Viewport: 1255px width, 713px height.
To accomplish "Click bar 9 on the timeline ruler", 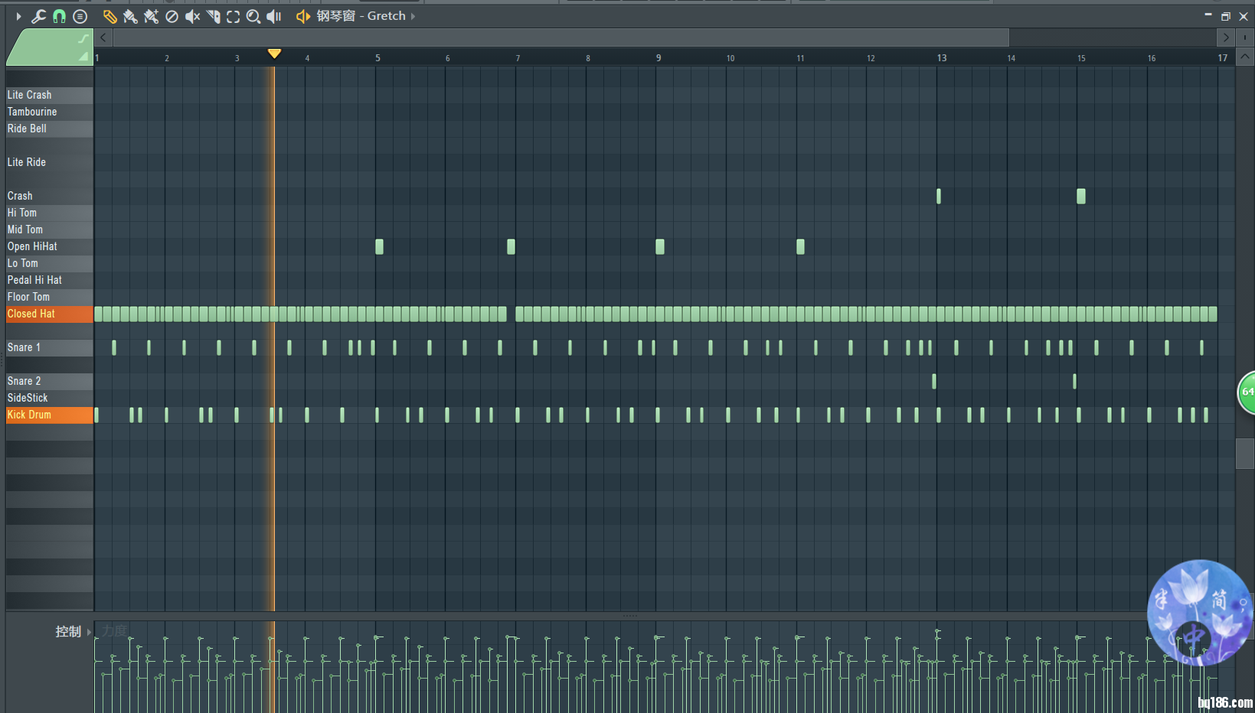I will pyautogui.click(x=659, y=58).
